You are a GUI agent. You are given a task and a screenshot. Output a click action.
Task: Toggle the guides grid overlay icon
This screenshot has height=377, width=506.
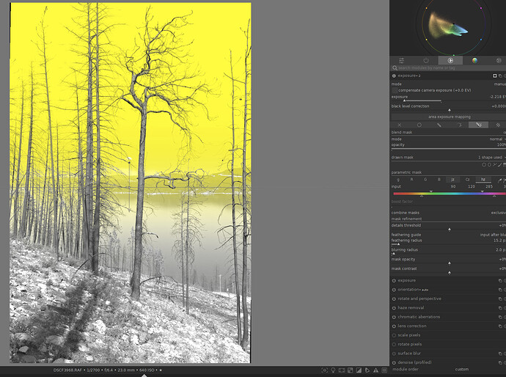384,370
